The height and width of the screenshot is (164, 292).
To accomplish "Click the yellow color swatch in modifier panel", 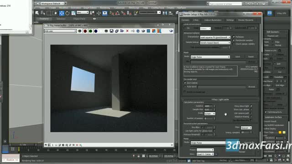I will [280, 133].
